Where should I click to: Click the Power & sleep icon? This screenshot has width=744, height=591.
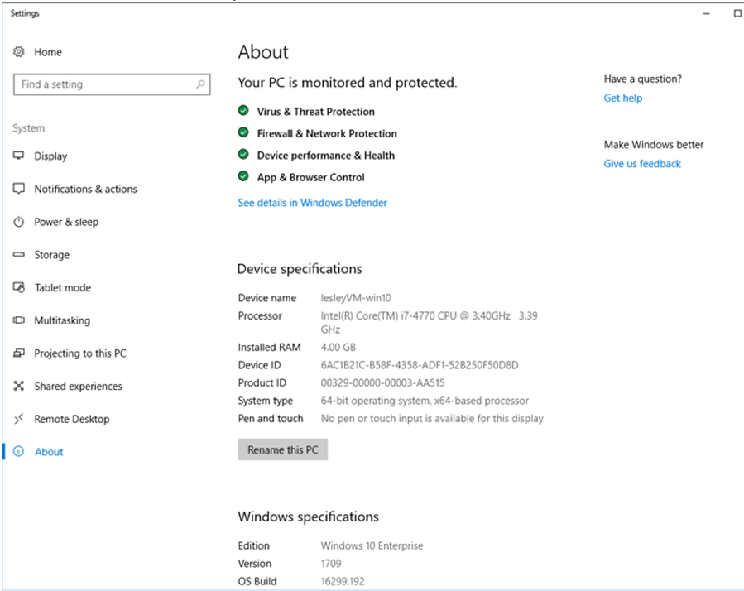coord(18,222)
